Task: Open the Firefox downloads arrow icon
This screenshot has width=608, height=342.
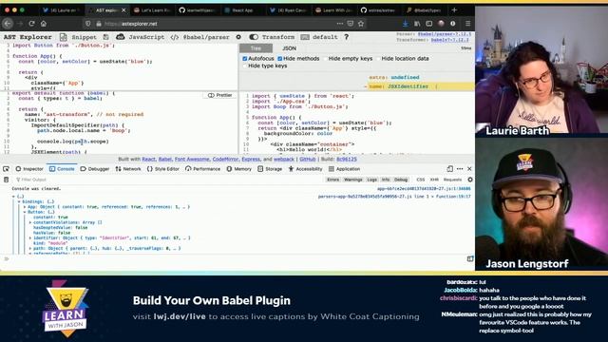Action: 405,24
